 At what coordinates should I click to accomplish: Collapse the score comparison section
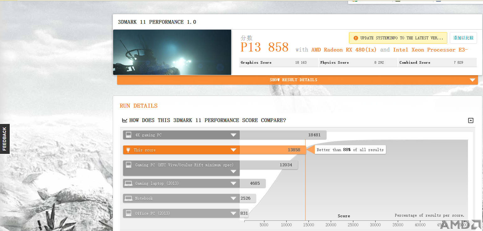470,120
